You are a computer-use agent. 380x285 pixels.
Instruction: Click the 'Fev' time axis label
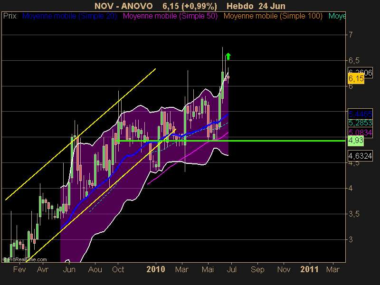19,269
